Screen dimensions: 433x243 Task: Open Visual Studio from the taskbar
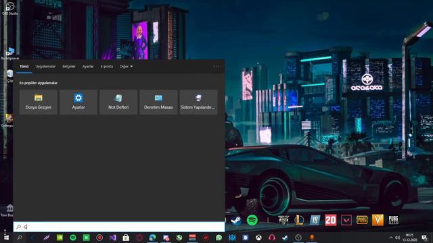tap(113, 237)
